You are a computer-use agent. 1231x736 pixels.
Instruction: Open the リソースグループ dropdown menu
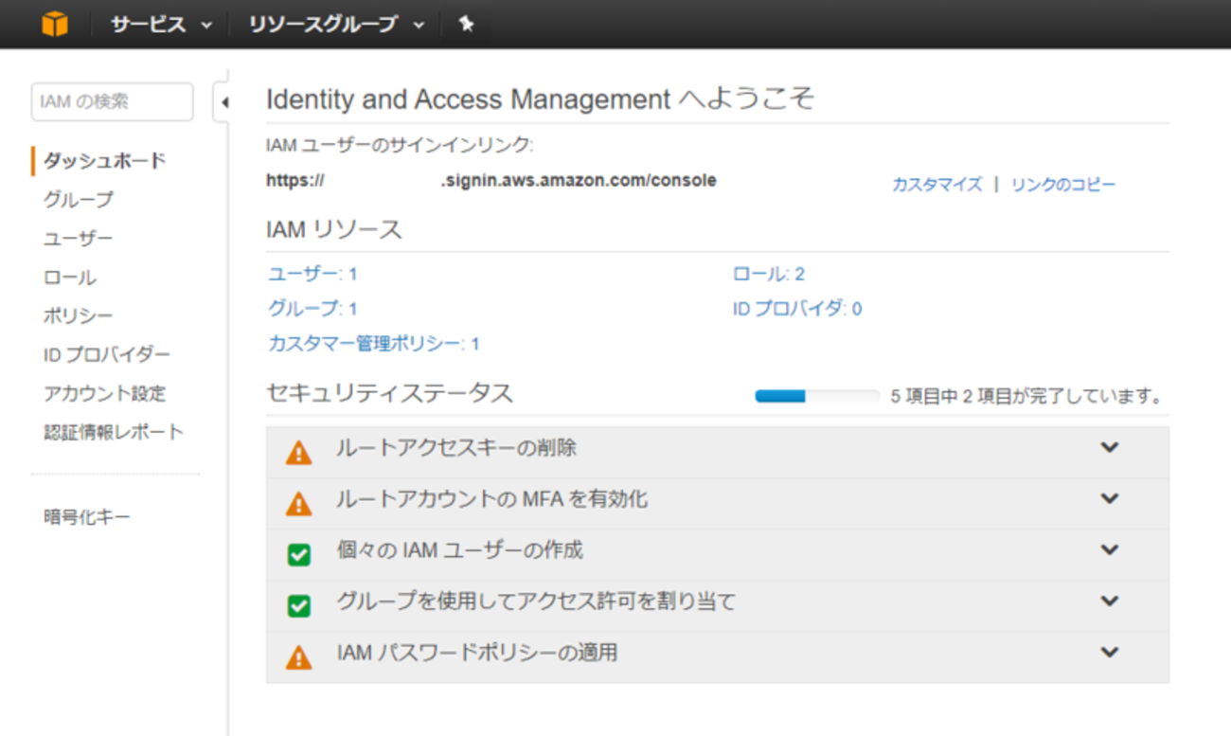tap(336, 25)
